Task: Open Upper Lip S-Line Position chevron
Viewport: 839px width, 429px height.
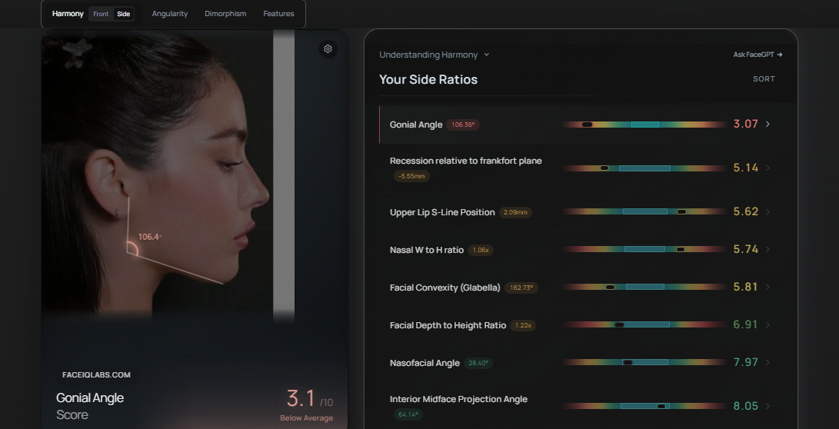Action: [767, 211]
